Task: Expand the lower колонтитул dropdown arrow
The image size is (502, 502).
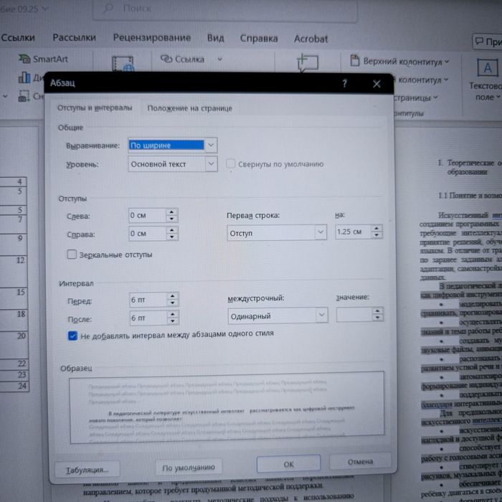Action: [445, 80]
